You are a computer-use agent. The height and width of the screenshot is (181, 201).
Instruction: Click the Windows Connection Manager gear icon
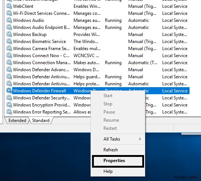[9, 63]
